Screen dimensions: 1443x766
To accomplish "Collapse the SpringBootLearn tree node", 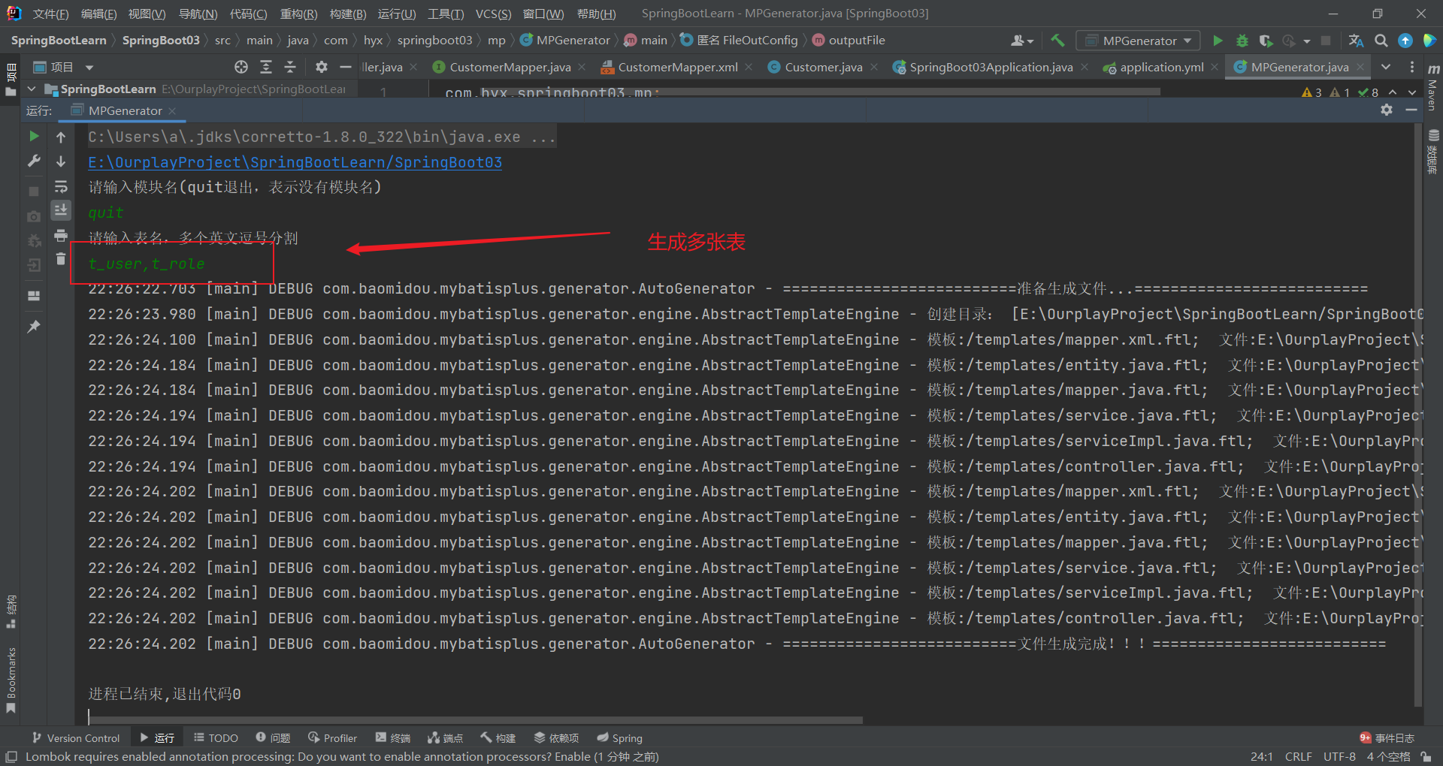I will pyautogui.click(x=32, y=89).
